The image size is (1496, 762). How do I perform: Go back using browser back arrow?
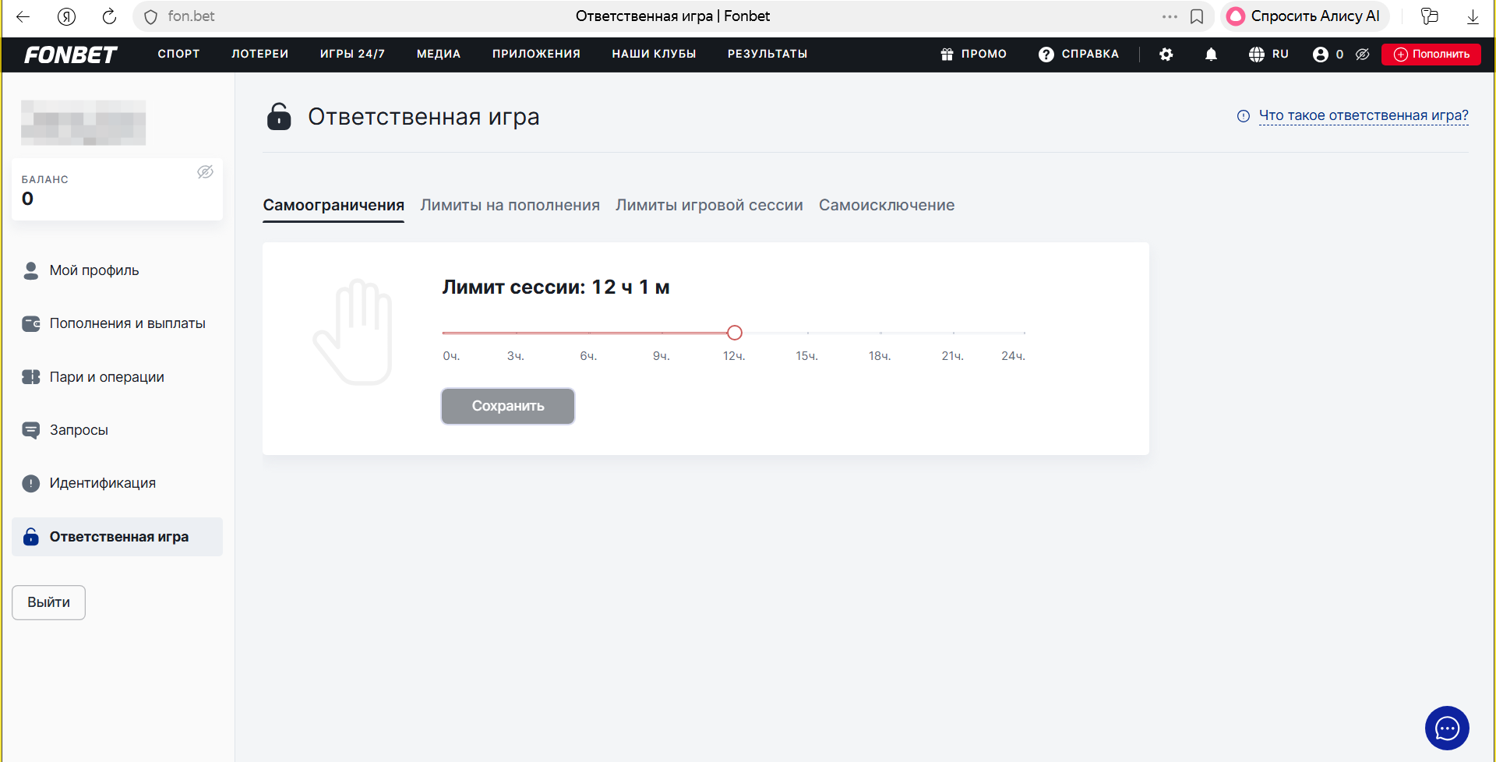tap(23, 16)
